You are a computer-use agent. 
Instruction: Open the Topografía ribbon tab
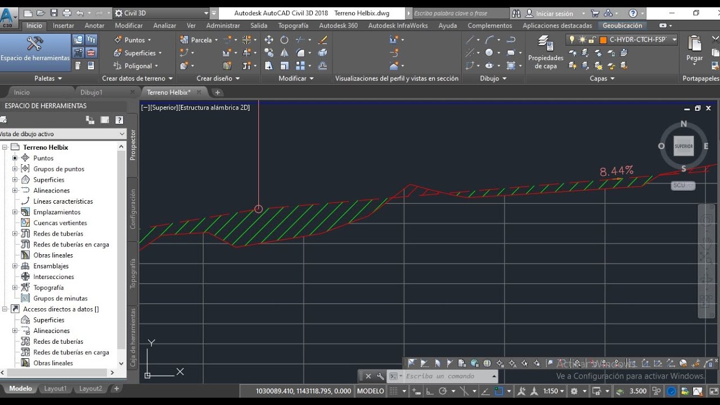(293, 25)
